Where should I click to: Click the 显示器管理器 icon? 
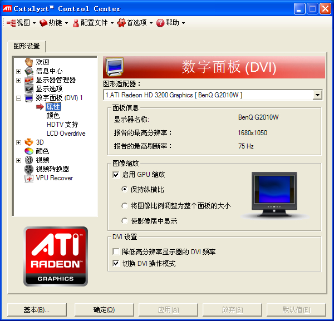[x=29, y=80]
